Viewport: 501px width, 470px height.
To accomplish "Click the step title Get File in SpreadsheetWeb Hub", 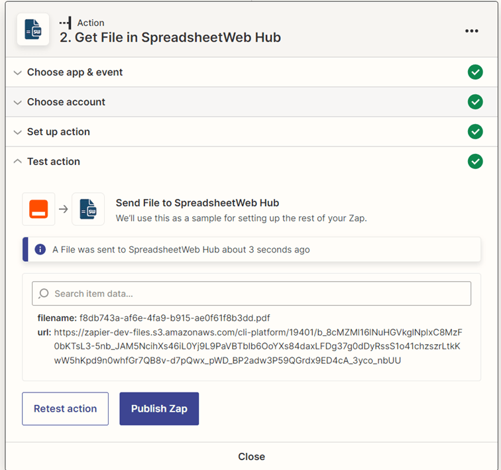I will pos(170,37).
